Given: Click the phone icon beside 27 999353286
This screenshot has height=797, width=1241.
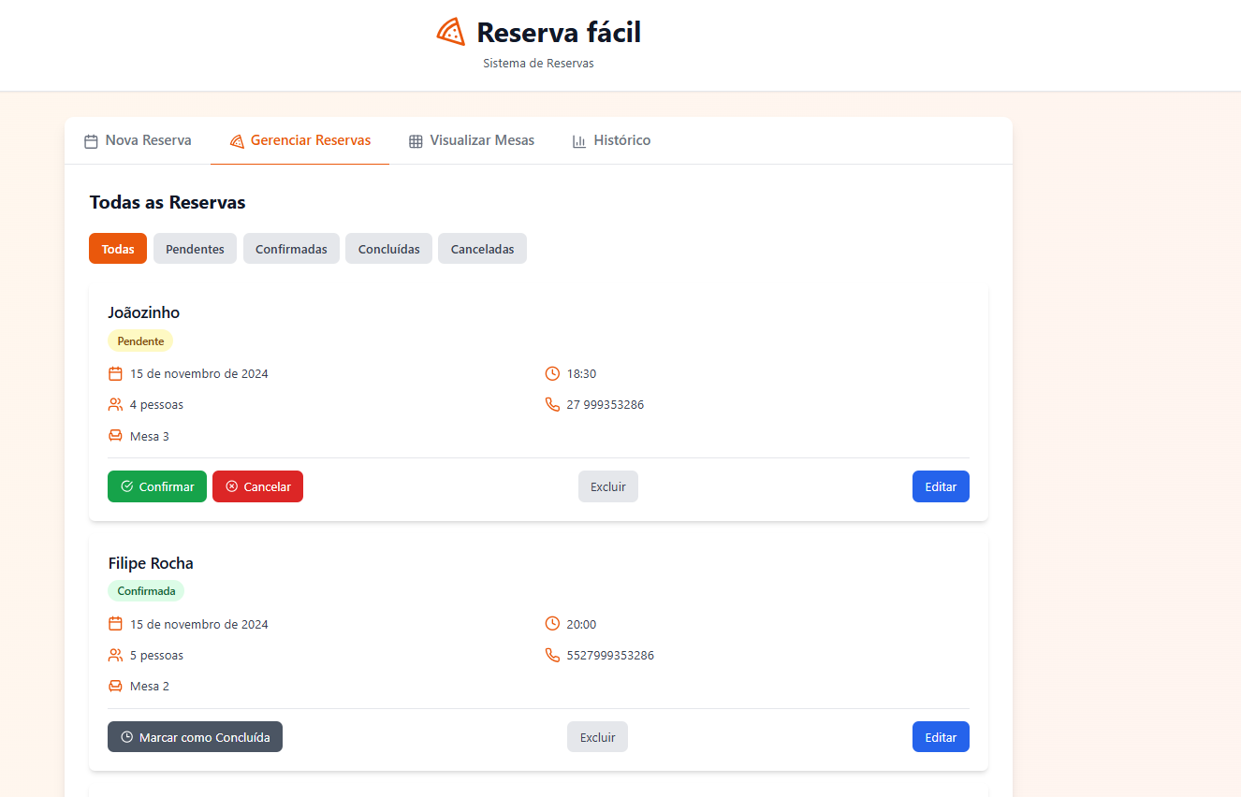Looking at the screenshot, I should pyautogui.click(x=552, y=405).
